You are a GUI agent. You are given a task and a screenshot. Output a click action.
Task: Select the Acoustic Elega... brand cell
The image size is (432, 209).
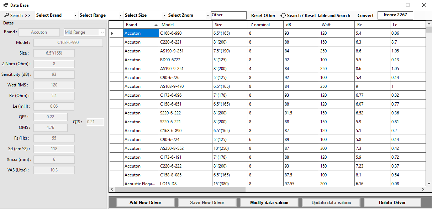click(141, 183)
